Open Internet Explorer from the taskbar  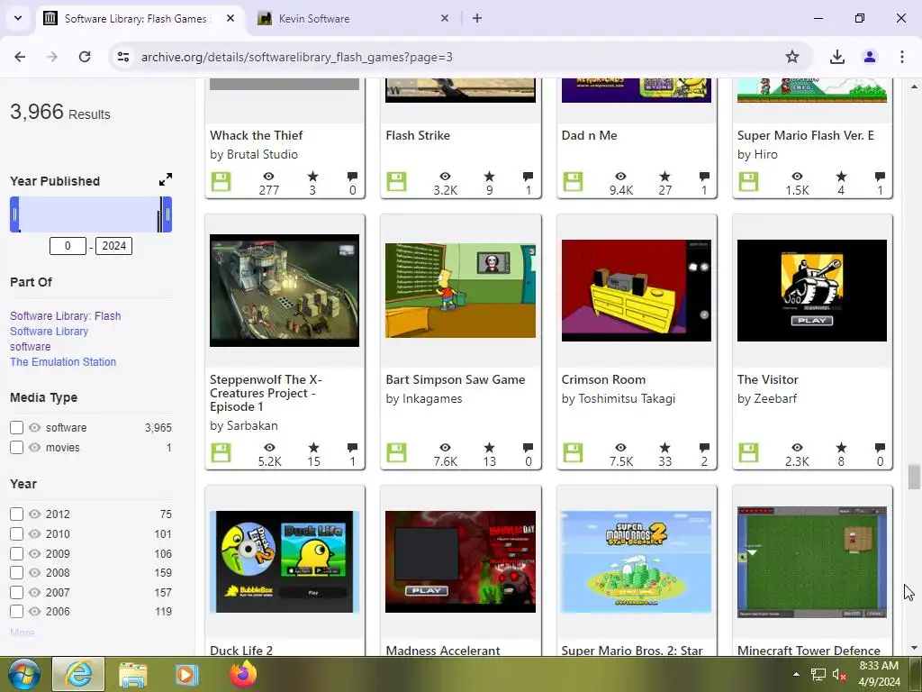pyautogui.click(x=78, y=674)
